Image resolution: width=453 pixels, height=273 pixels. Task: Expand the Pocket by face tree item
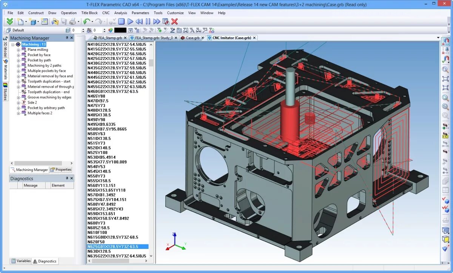[18, 55]
